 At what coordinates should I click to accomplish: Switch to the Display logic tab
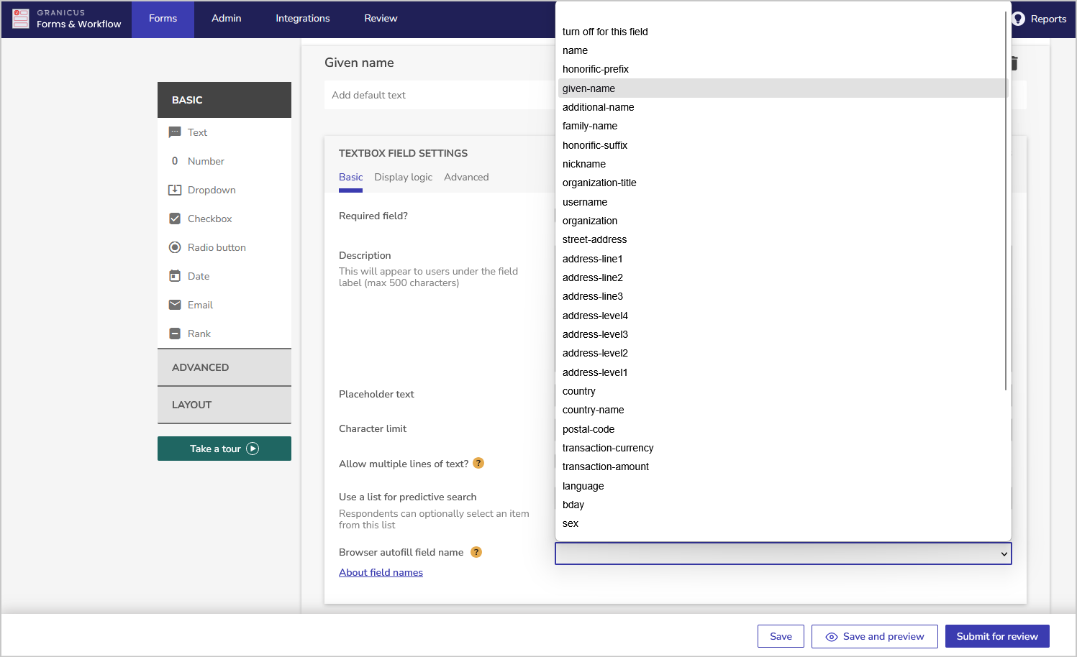coord(403,177)
